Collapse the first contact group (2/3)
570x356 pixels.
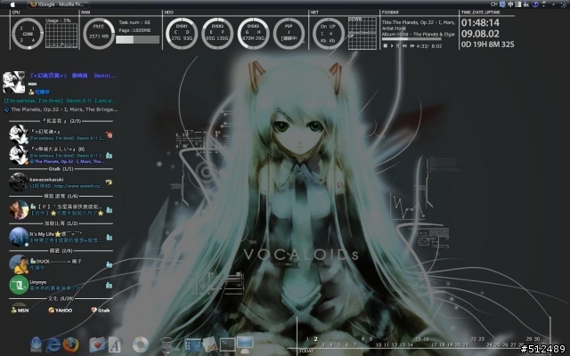pyautogui.click(x=61, y=121)
